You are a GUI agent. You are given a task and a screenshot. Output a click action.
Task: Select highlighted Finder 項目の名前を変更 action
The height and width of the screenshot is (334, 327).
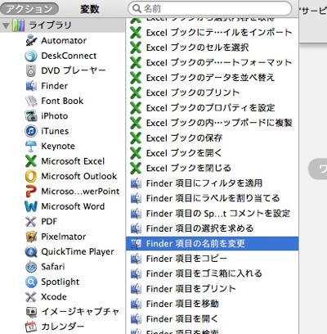click(213, 243)
